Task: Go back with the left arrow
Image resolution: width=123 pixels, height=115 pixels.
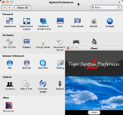Action: (5, 8)
